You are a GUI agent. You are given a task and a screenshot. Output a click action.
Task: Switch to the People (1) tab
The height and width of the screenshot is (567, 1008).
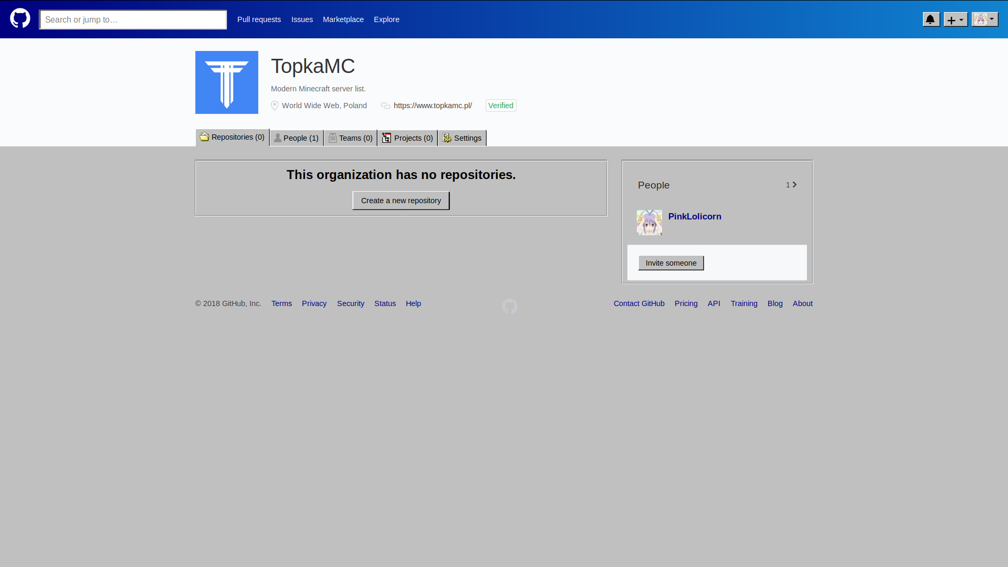[297, 138]
